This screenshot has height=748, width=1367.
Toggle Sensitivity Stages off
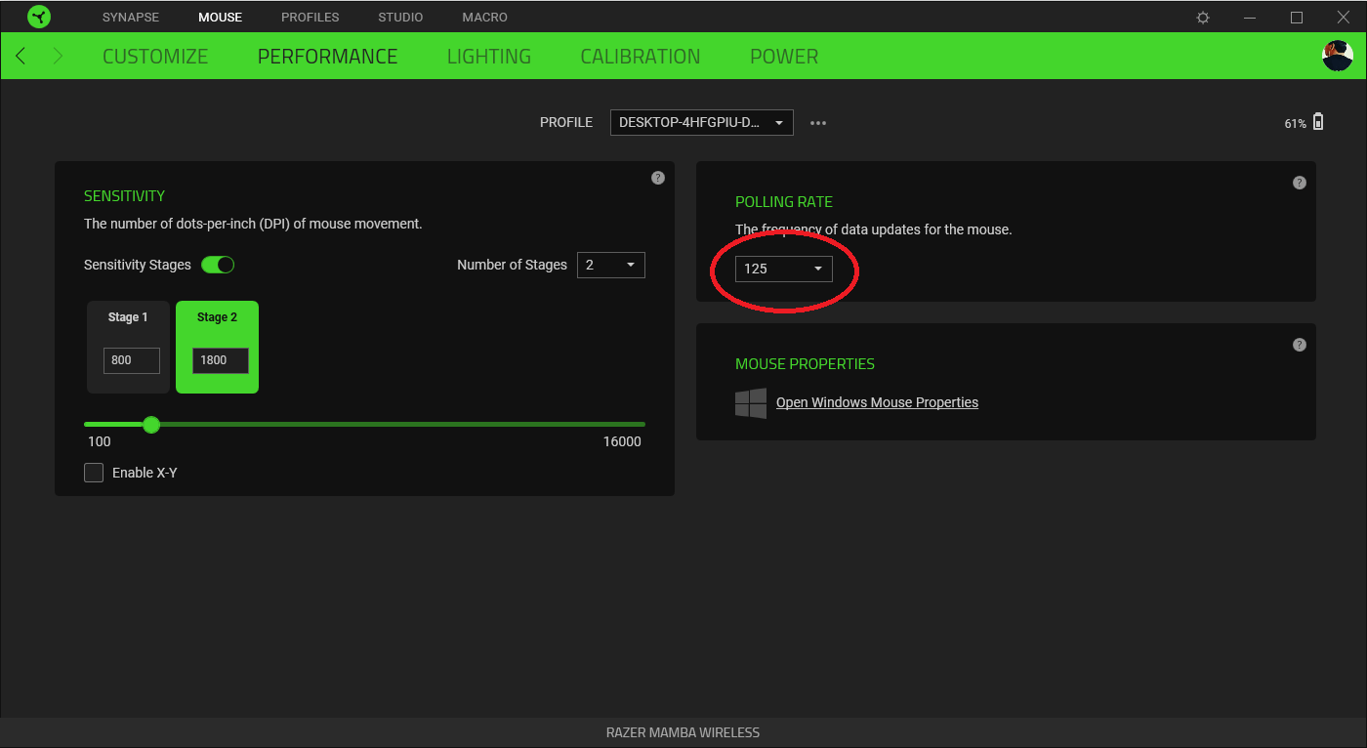click(x=218, y=264)
